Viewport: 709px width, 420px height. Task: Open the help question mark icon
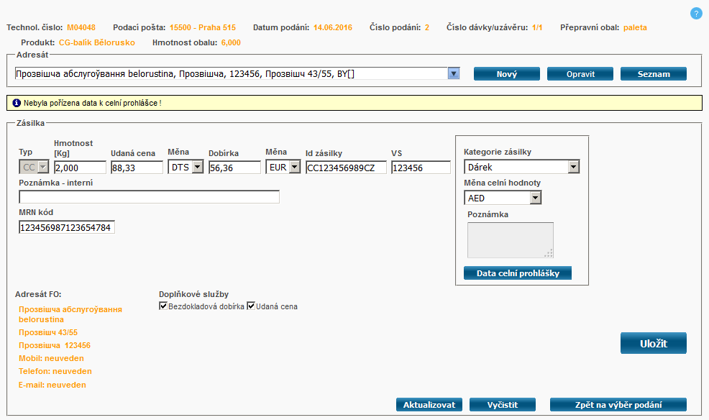tap(695, 13)
